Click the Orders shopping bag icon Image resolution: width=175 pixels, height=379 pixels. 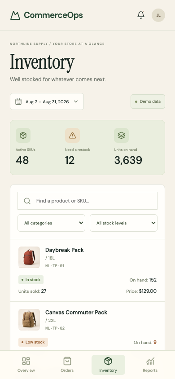pyautogui.click(x=67, y=361)
